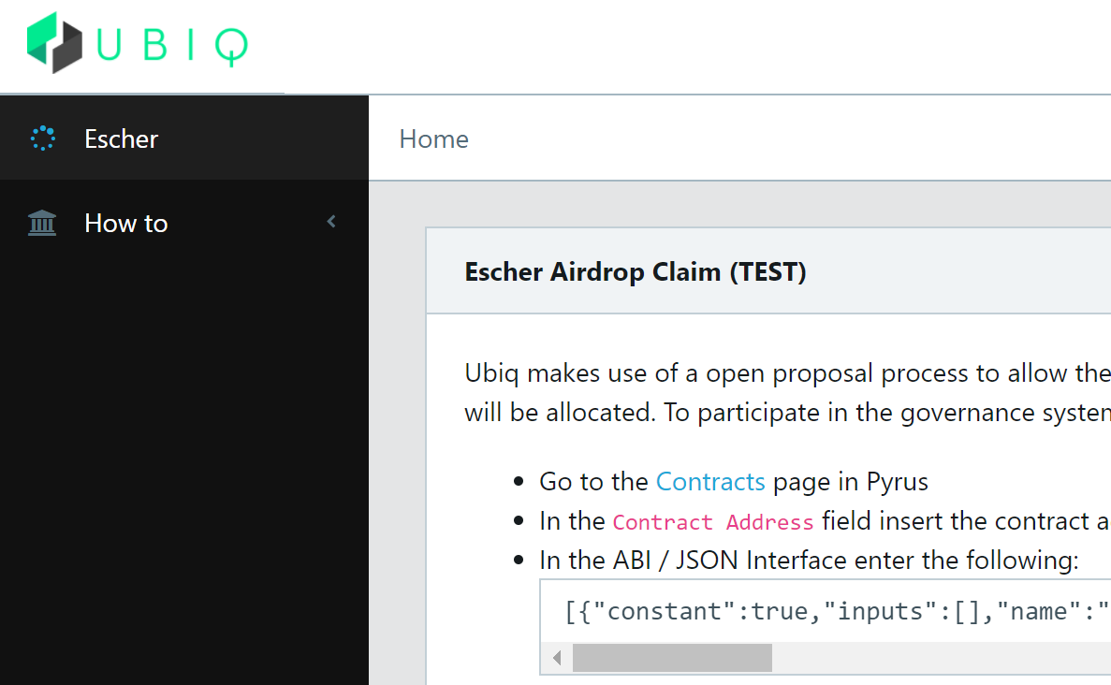The width and height of the screenshot is (1111, 685).
Task: Click the Escher Airdrop Claim (TEST) heading
Action: 636,272
